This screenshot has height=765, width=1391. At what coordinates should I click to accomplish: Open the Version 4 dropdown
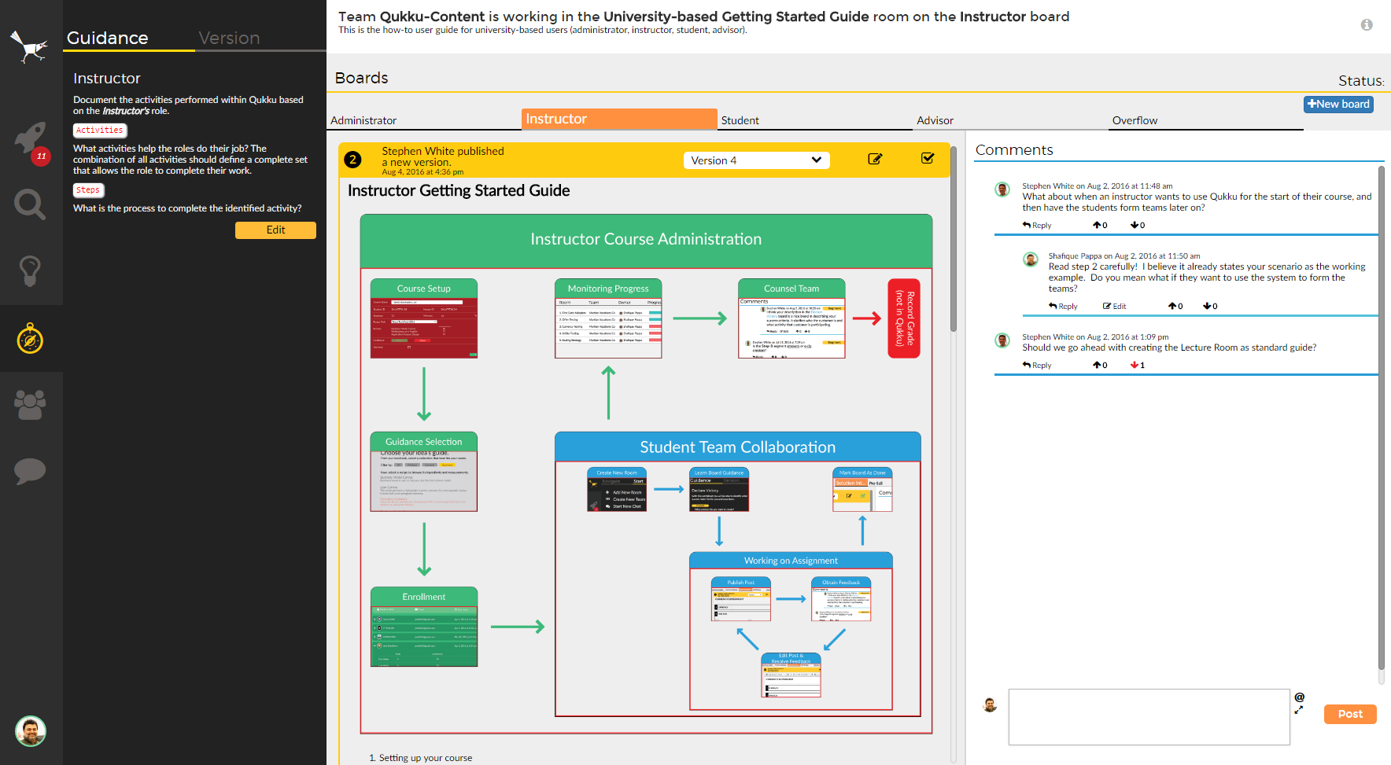coord(757,160)
